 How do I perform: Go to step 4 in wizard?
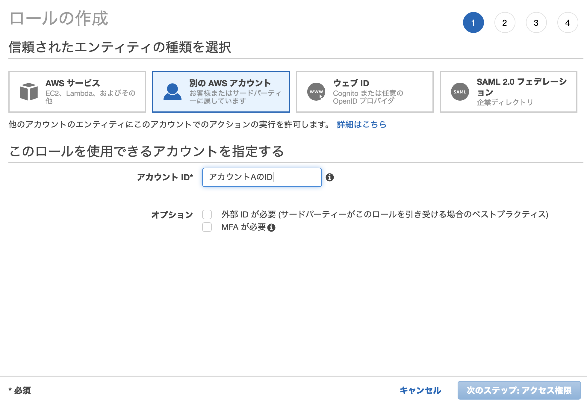coord(568,22)
